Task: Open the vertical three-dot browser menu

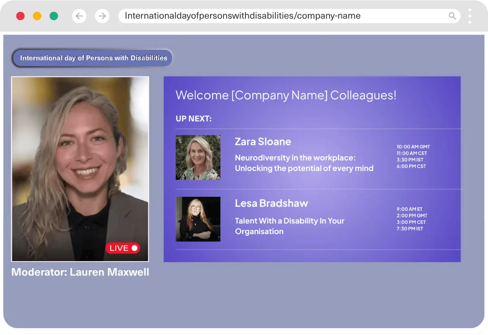Action: coord(470,16)
